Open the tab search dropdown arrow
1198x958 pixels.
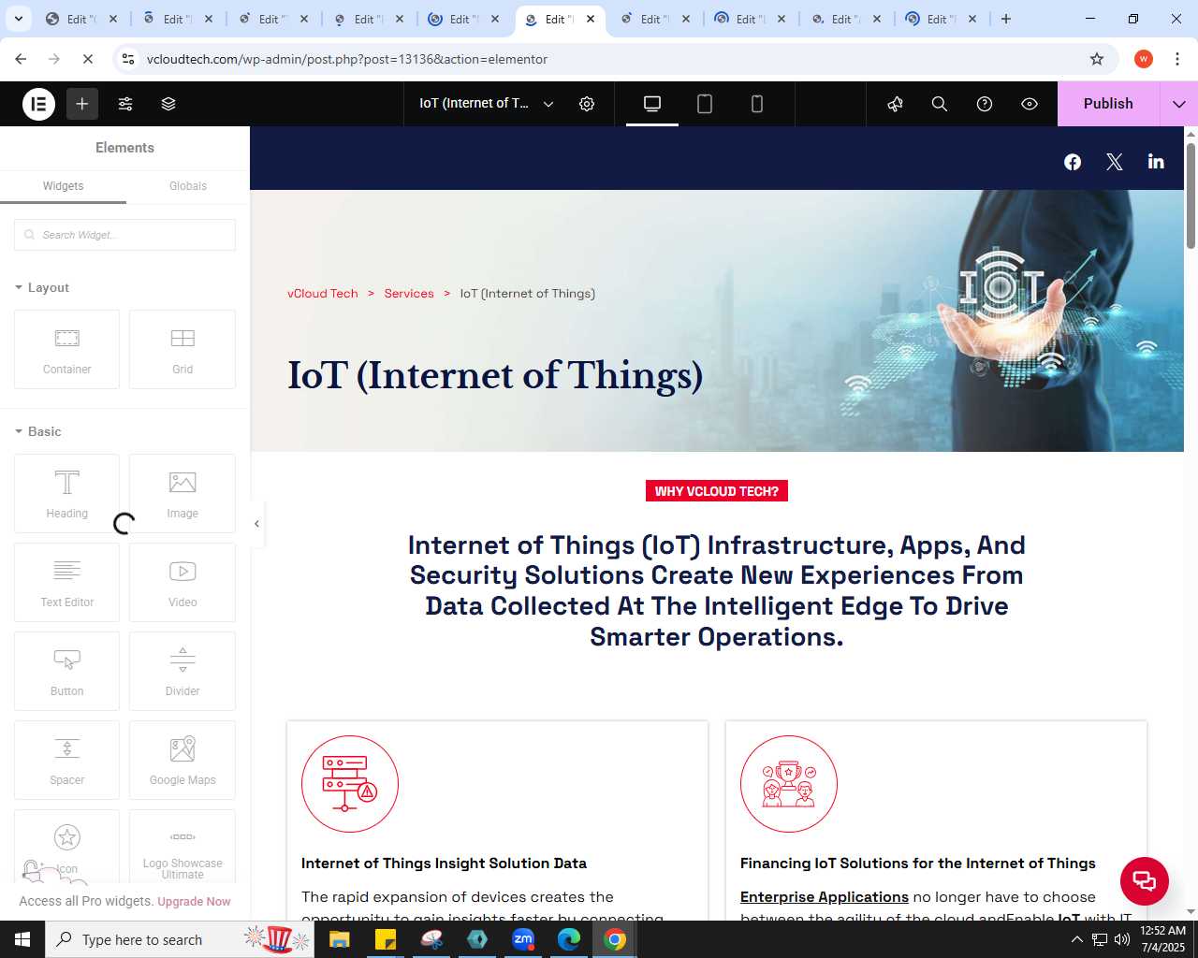pos(19,19)
